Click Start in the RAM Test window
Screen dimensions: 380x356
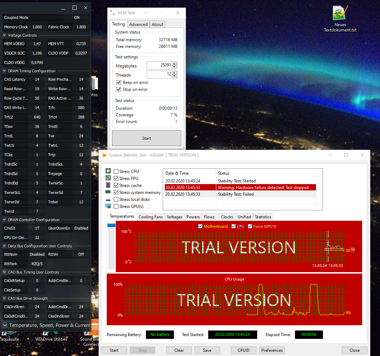(146, 138)
